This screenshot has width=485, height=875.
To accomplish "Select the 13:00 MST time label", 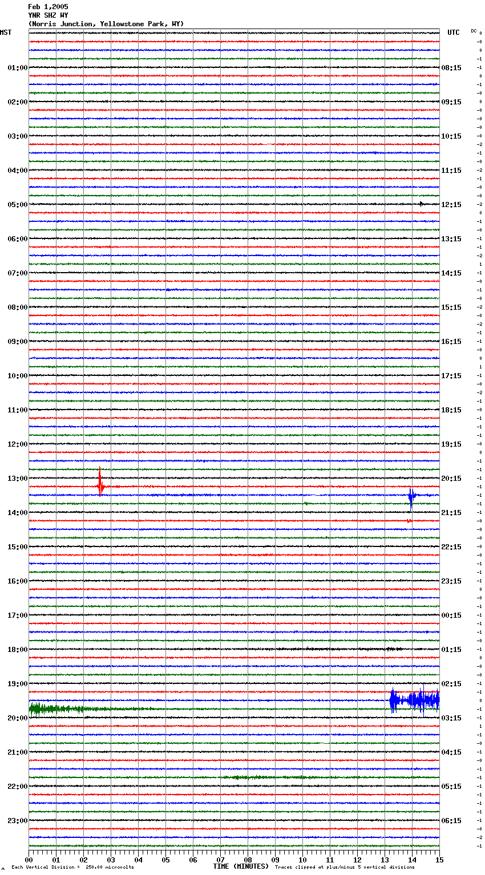I will [18, 479].
